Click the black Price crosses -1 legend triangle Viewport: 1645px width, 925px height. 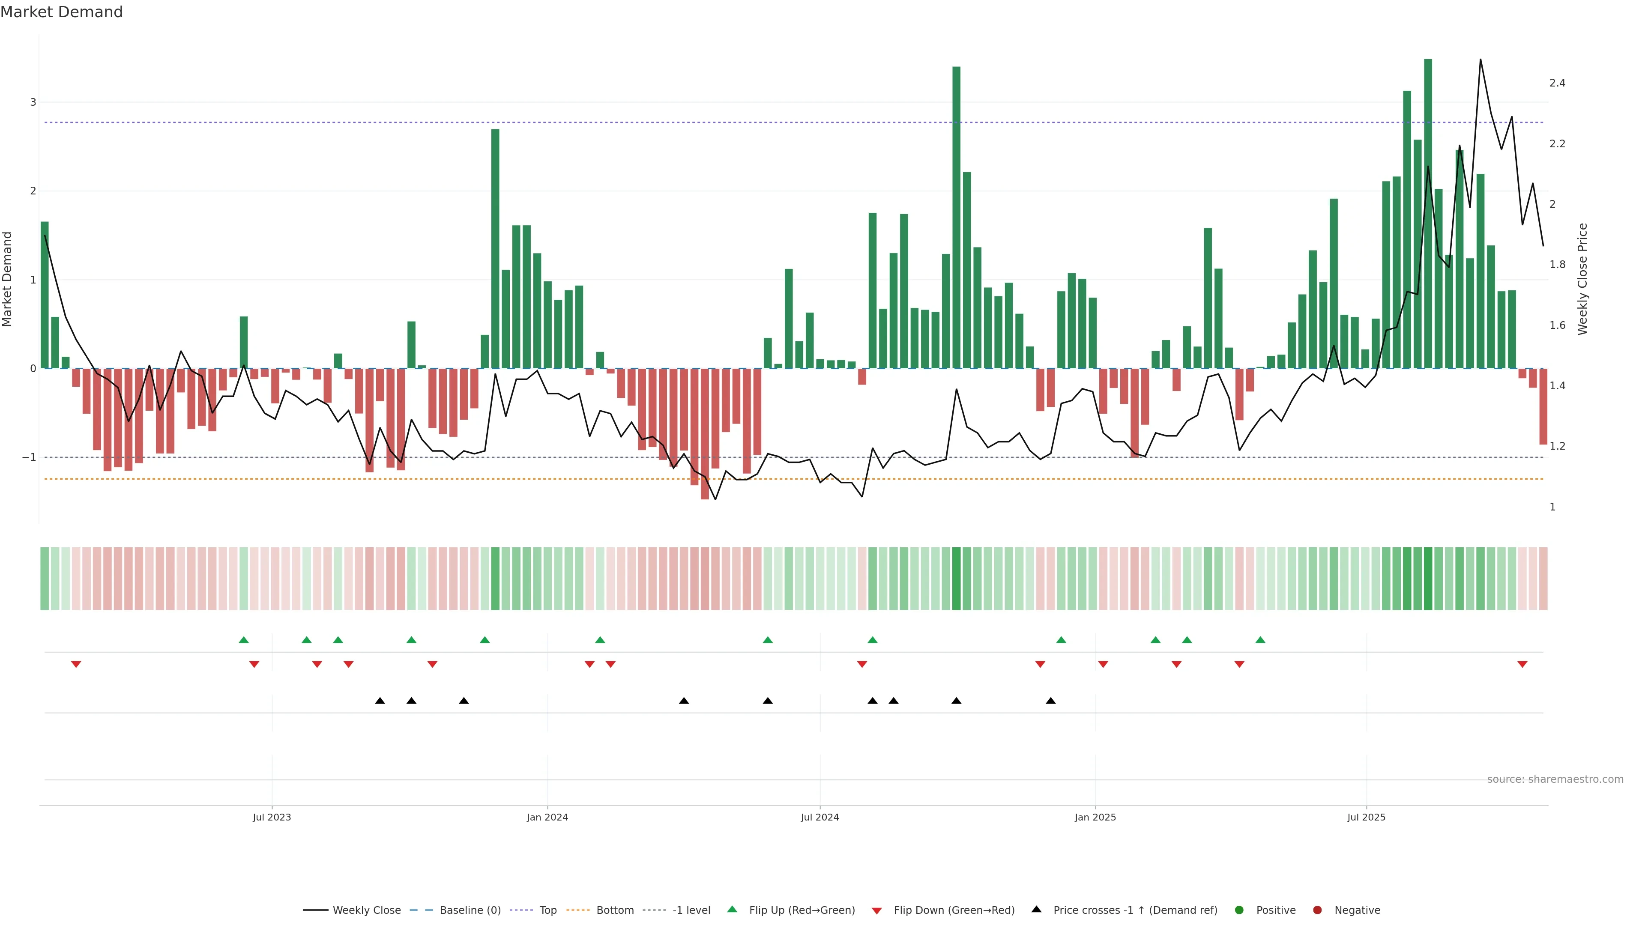tap(1036, 910)
